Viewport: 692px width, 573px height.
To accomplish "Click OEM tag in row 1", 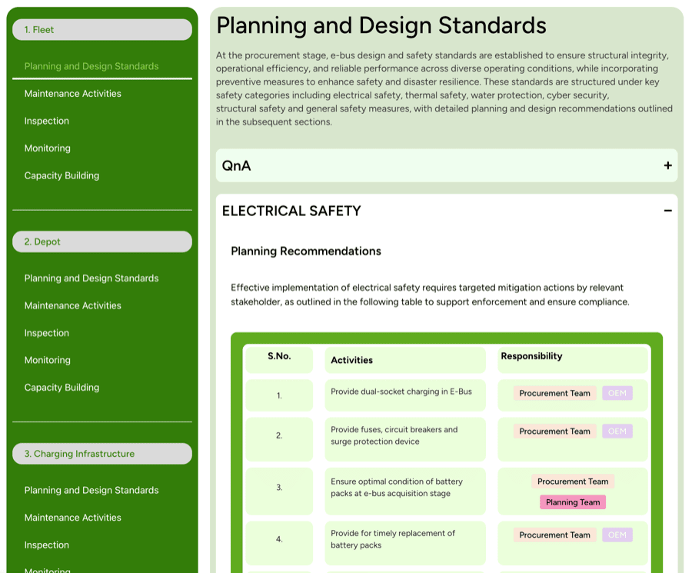I will click(x=617, y=393).
